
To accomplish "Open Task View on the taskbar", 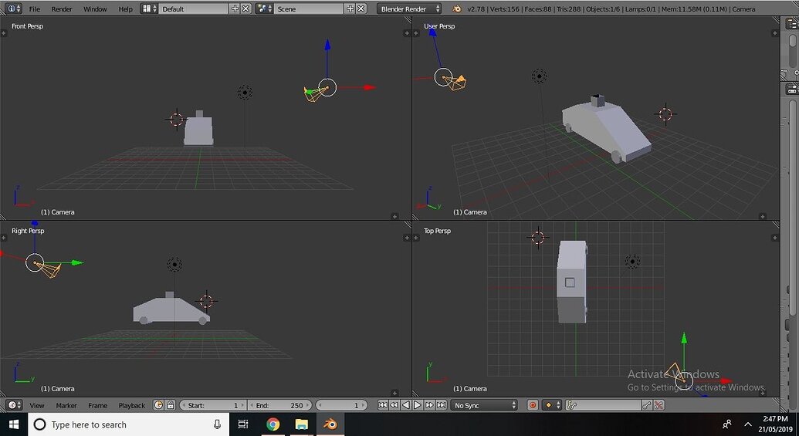I will (243, 424).
